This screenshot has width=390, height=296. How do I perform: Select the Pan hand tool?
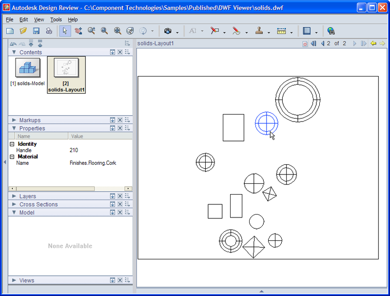coord(78,31)
